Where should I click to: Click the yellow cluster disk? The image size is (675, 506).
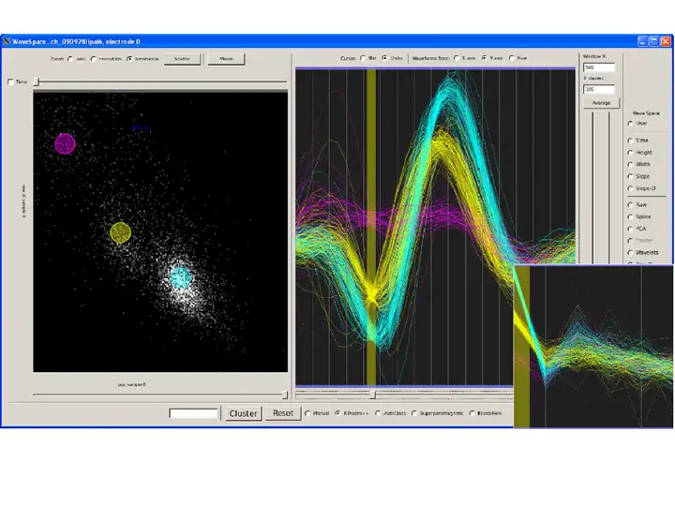click(x=121, y=232)
